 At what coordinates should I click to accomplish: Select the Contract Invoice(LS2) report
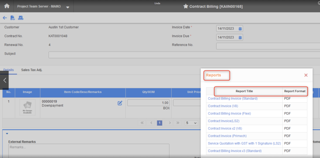(x=223, y=121)
